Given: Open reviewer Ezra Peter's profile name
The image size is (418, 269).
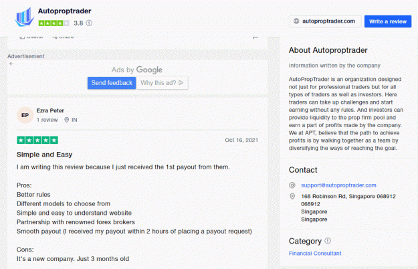Looking at the screenshot, I should pyautogui.click(x=50, y=110).
